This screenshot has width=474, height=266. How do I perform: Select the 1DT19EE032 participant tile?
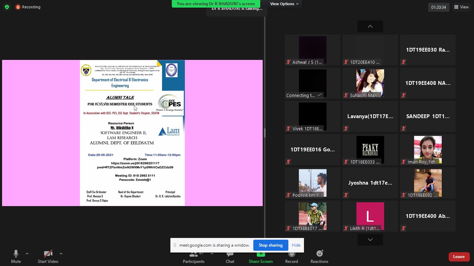coord(428,183)
